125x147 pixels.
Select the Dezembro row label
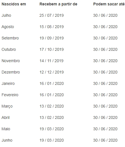click(11, 72)
